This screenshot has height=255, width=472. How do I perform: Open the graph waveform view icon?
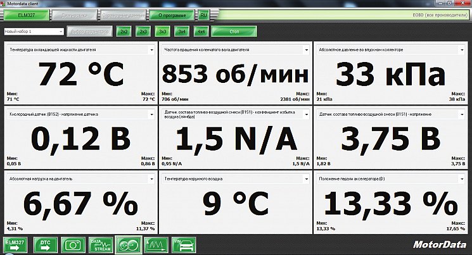(156, 245)
